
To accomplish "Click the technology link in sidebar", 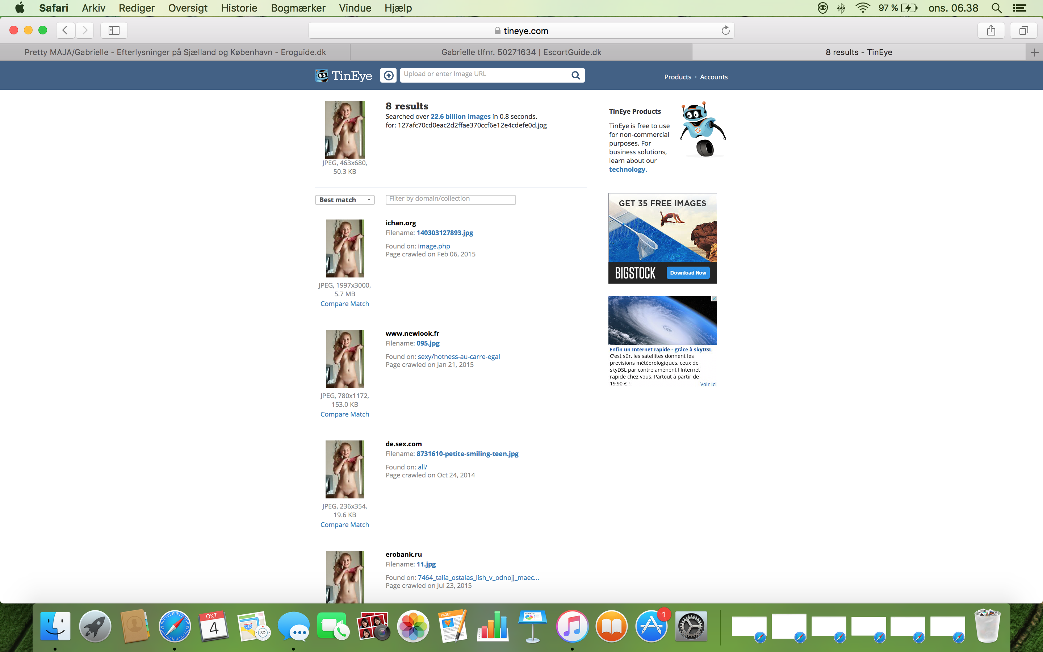I will point(628,170).
